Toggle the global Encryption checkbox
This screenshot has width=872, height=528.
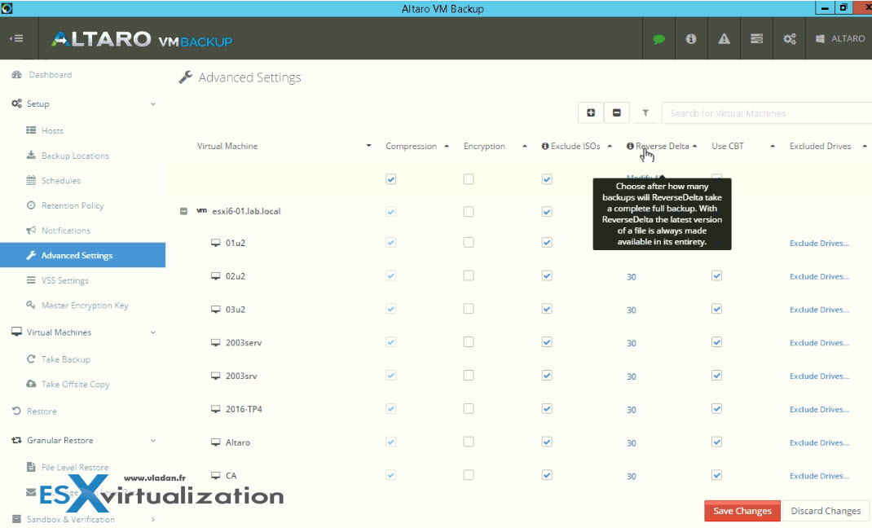pyautogui.click(x=469, y=179)
